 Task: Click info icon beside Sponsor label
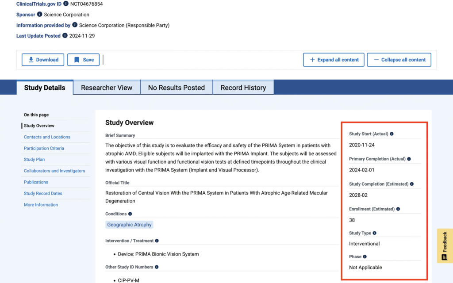click(x=40, y=15)
